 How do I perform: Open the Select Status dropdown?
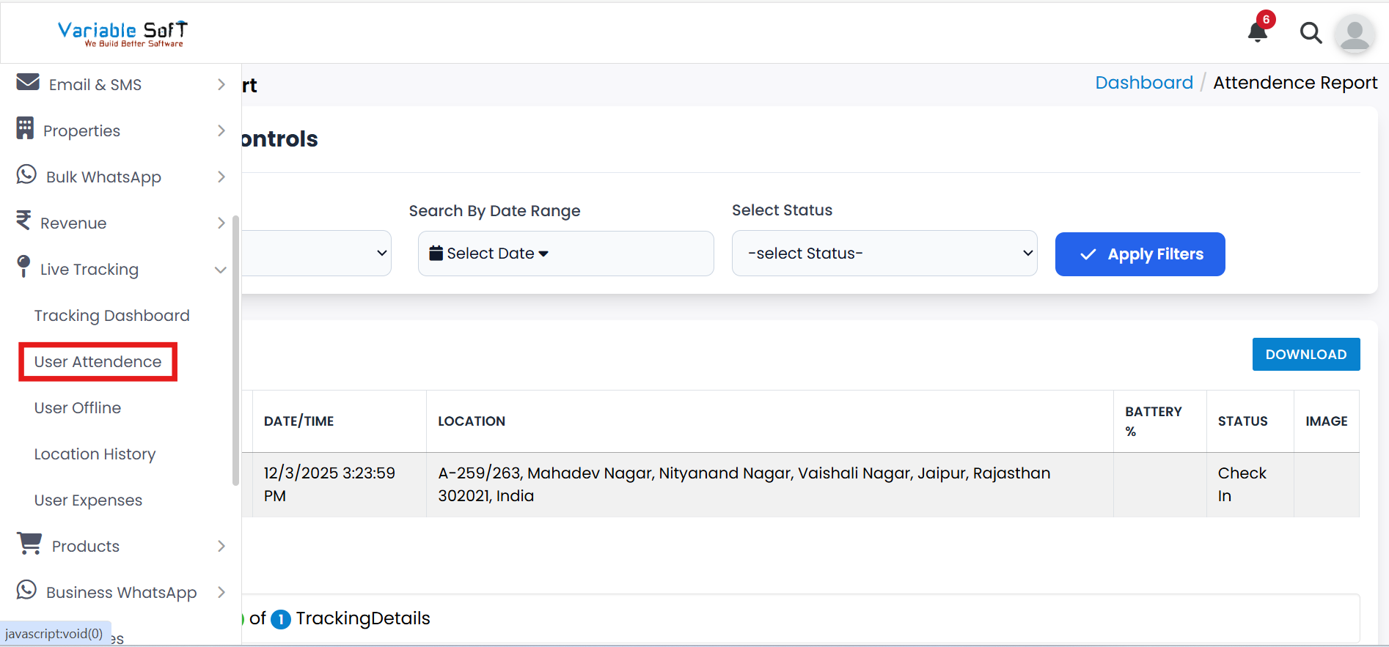click(x=884, y=254)
